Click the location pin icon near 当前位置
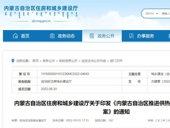 click(x=13, y=61)
